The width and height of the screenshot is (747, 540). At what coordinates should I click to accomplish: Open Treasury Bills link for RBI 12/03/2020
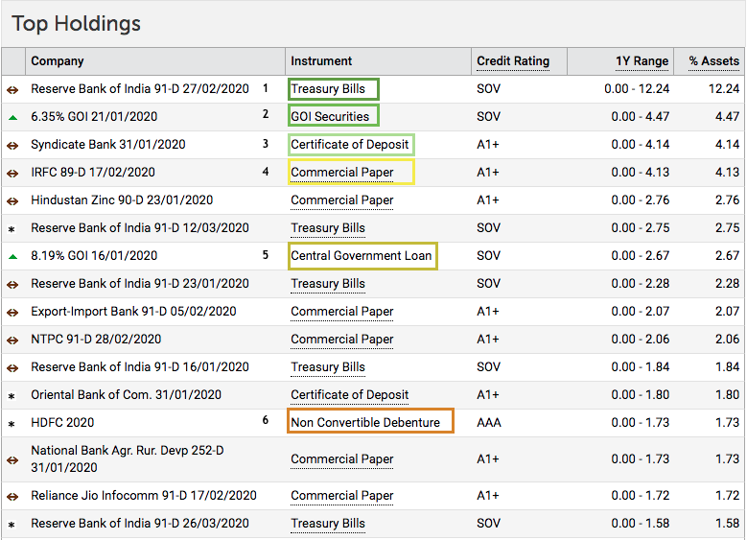click(x=328, y=228)
